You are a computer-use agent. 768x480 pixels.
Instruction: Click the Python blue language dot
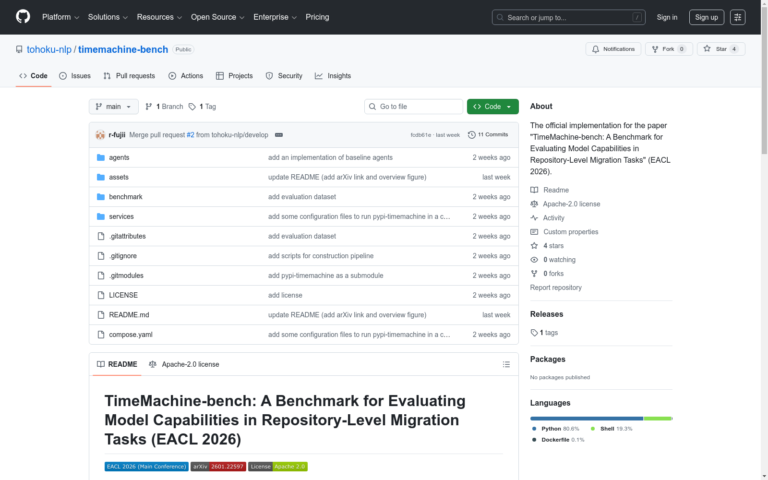coord(534,429)
